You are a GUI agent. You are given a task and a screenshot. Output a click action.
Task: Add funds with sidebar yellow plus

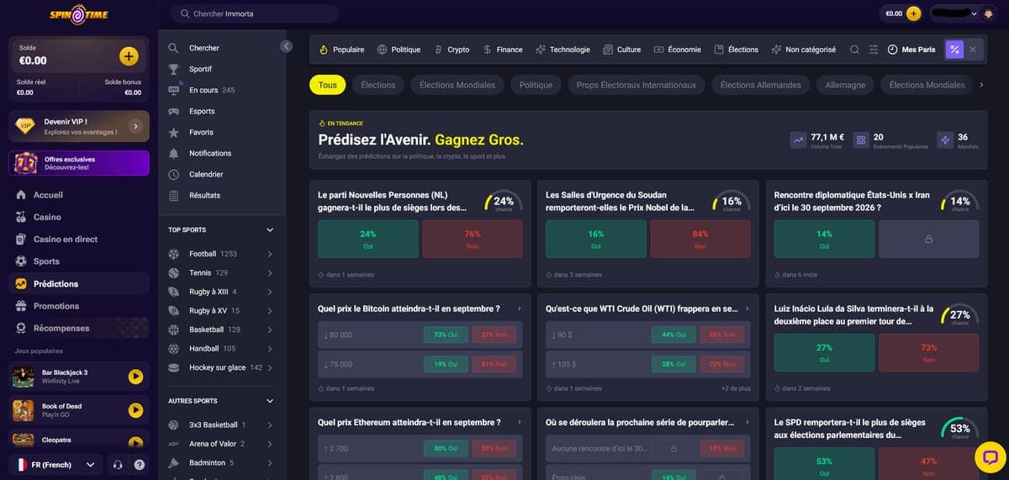click(129, 56)
